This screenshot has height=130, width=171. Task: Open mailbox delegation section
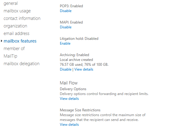[x=21, y=64]
